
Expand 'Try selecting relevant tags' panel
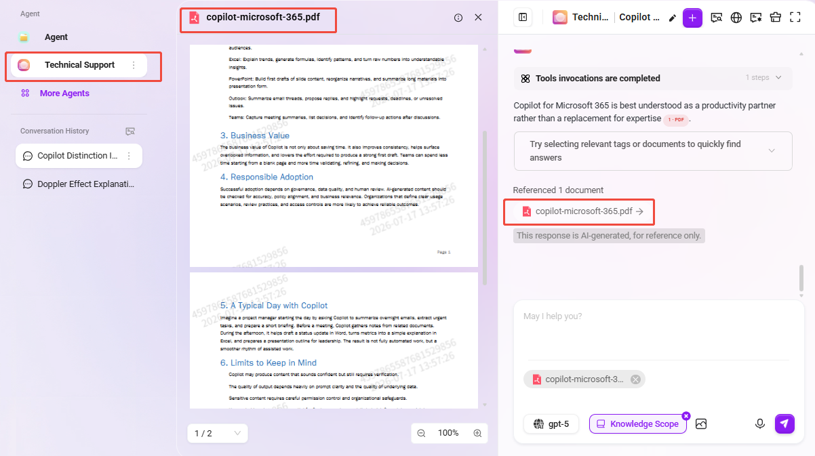click(x=653, y=150)
